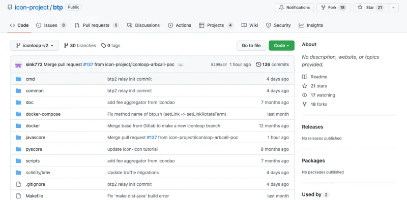407x200 pixels.
Task: Open the Used by link
Action: (315, 194)
